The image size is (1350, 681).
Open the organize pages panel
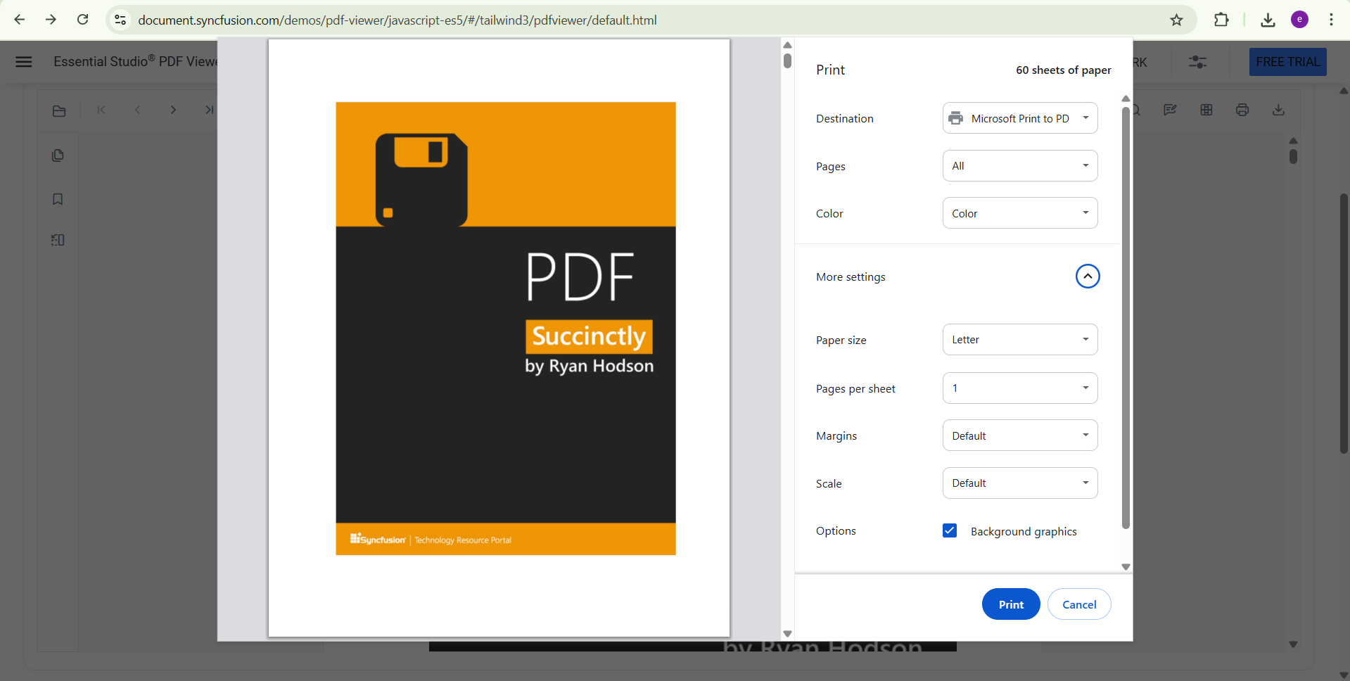click(57, 240)
